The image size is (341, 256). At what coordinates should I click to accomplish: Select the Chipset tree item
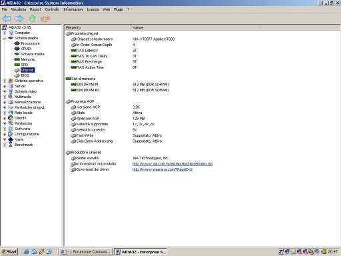pyautogui.click(x=27, y=70)
